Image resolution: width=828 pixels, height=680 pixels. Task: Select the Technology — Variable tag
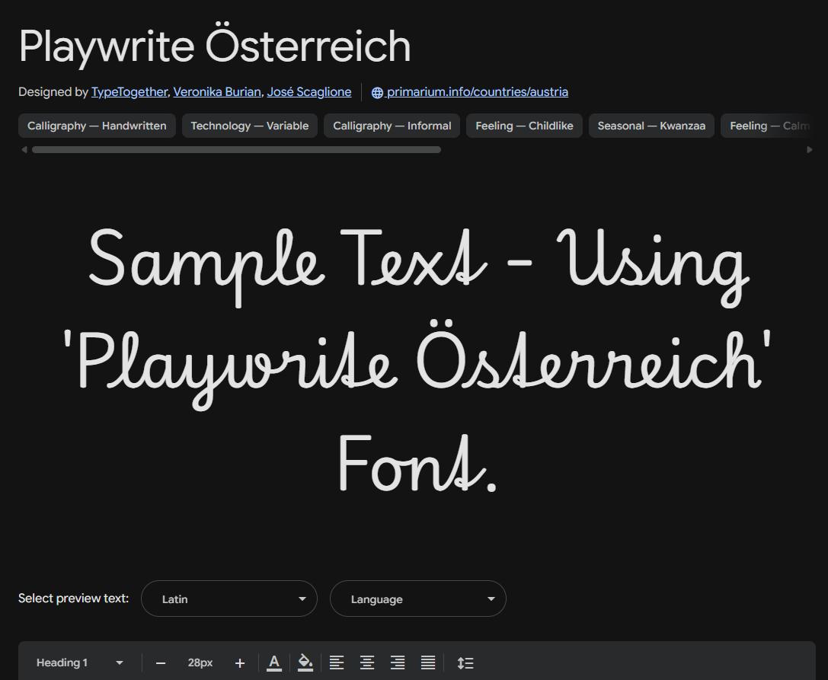pyautogui.click(x=250, y=126)
